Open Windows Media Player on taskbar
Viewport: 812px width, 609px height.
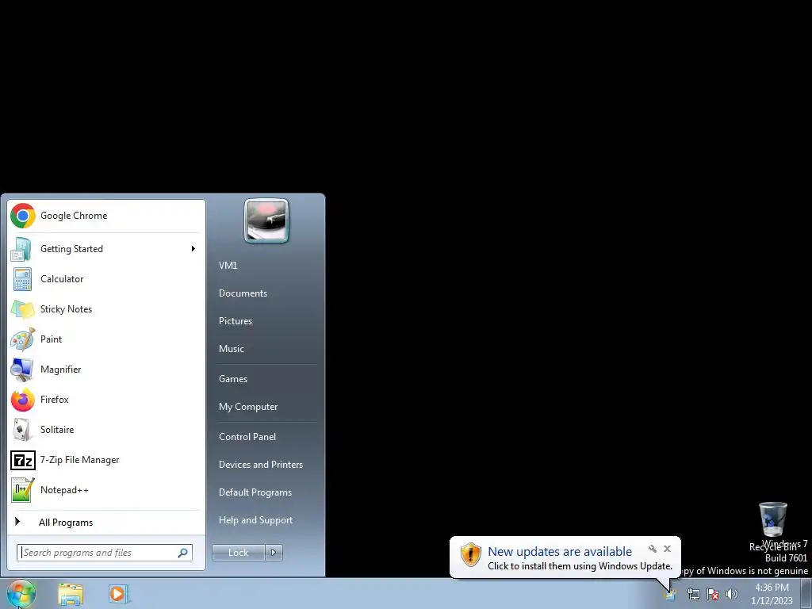[x=118, y=593]
